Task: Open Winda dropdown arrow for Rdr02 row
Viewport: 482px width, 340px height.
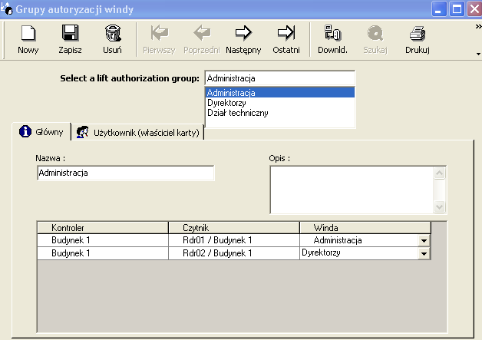Action: coord(424,253)
